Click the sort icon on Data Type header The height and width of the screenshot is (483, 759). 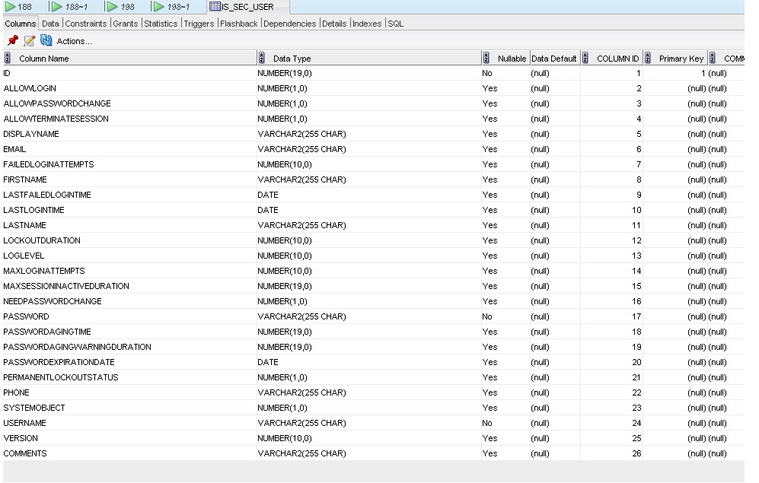click(x=260, y=58)
